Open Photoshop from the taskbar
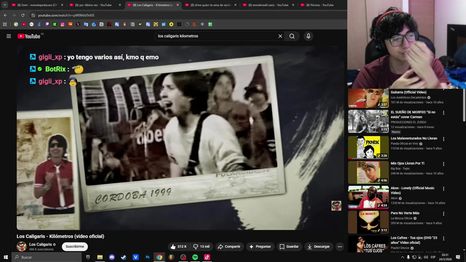 coord(147,257)
